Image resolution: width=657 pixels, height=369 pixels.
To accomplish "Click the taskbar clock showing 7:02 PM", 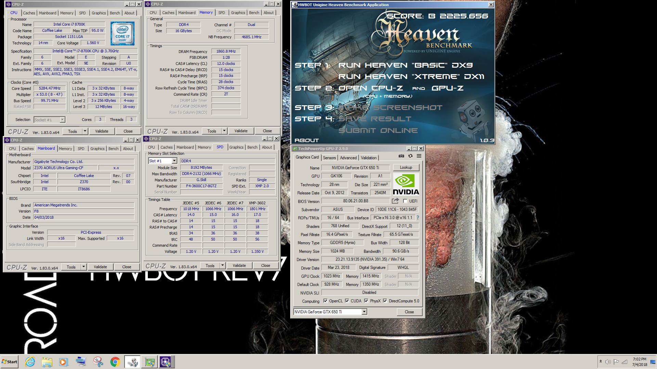I will [640, 362].
